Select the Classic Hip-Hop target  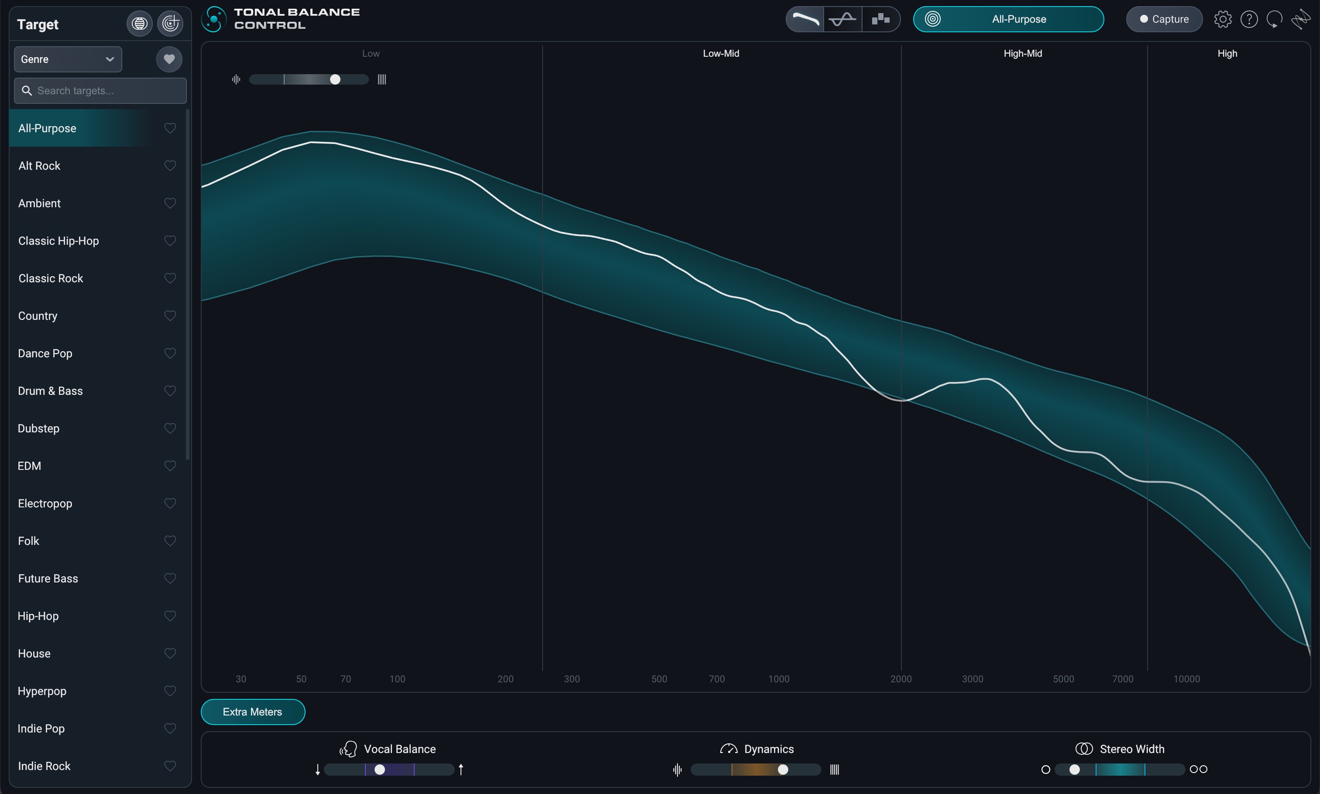point(58,241)
